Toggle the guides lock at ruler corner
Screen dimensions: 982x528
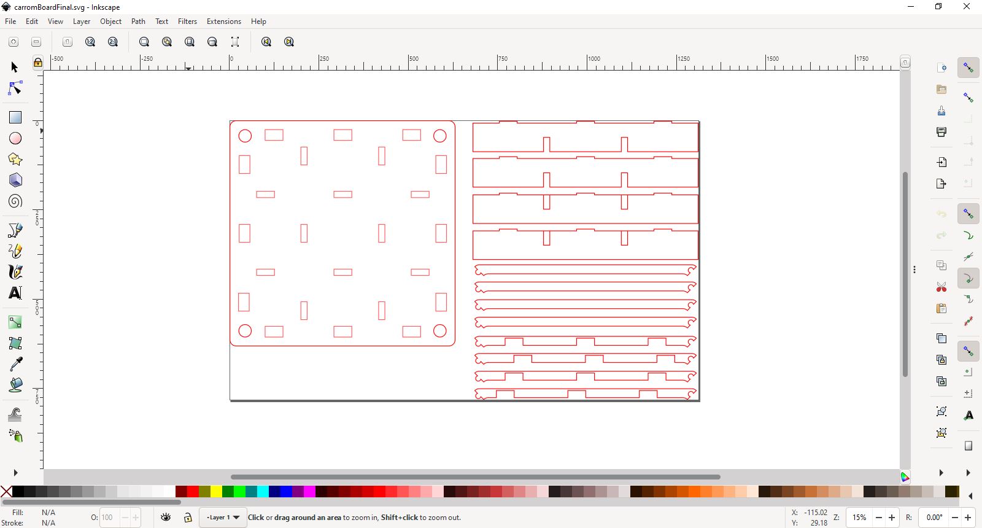click(x=38, y=62)
